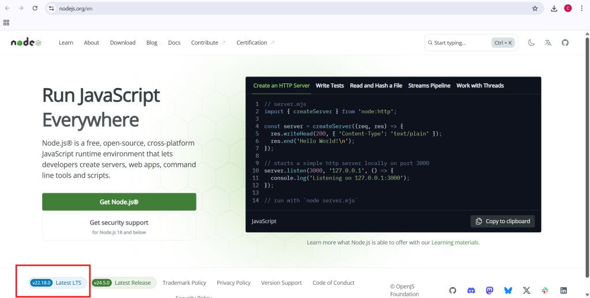Switch to the Work with Threads tab
Screen dimensions: 590x298
pos(480,85)
